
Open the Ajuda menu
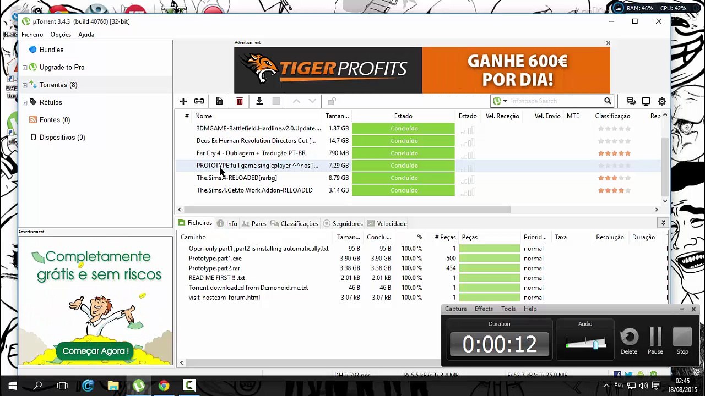click(86, 34)
